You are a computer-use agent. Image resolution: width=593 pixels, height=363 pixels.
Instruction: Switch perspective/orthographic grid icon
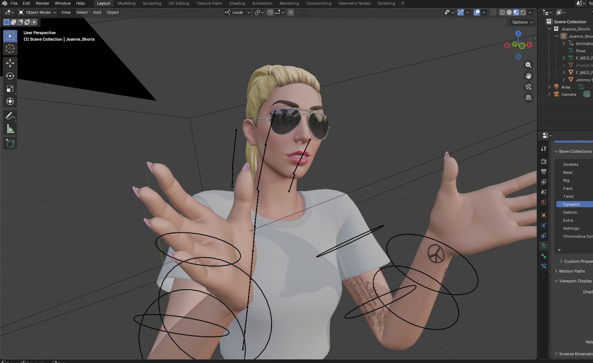pos(528,97)
